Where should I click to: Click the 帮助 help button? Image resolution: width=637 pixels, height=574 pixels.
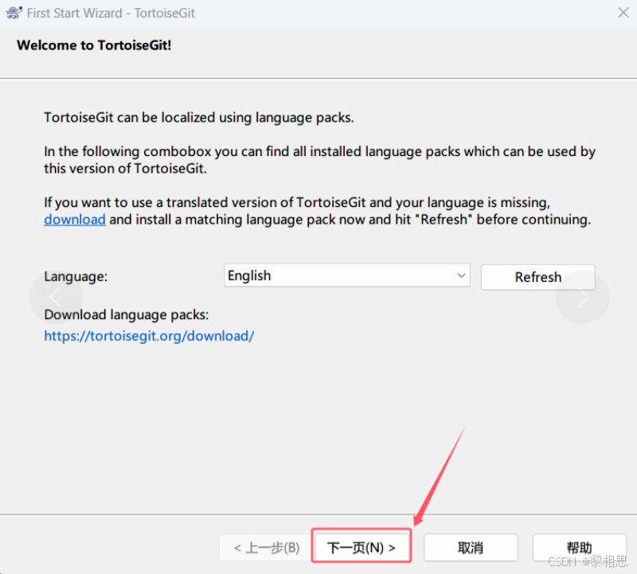580,548
